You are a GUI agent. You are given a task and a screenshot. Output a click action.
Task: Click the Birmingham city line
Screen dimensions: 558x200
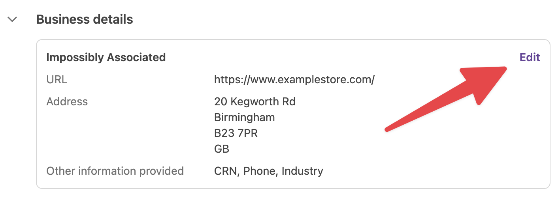244,117
